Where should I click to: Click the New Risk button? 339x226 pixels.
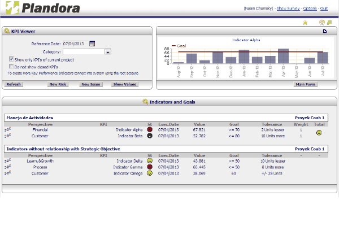point(58,84)
